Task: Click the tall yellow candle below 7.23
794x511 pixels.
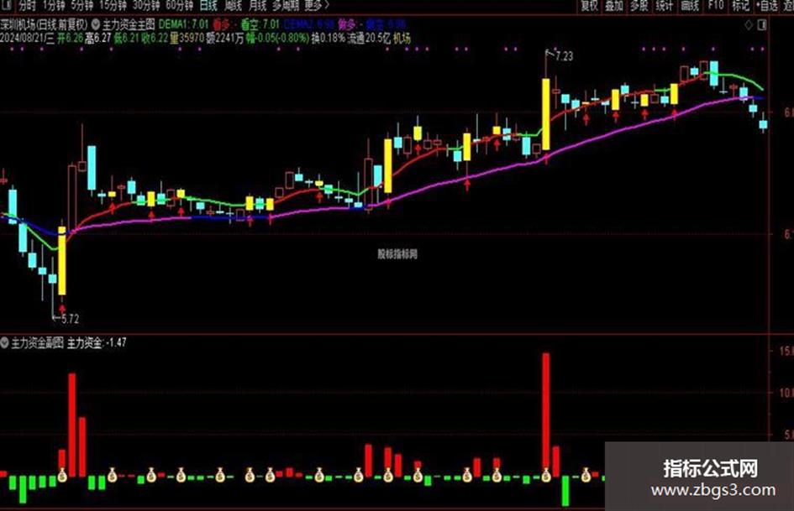Action: click(x=546, y=114)
